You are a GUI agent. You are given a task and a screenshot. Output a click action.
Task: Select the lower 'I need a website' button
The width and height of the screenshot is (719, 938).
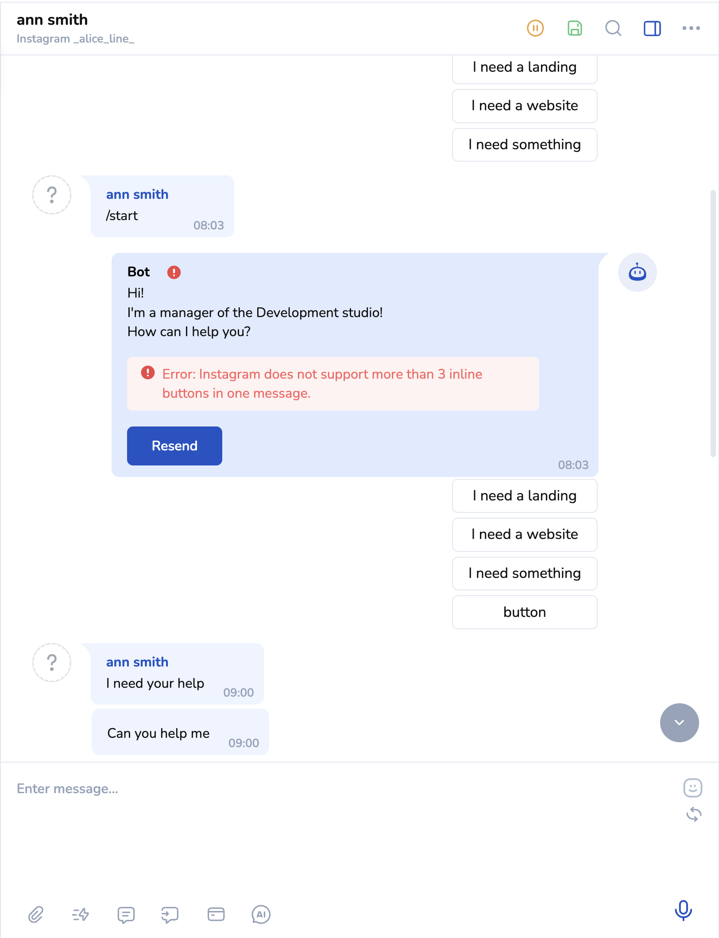[525, 535]
